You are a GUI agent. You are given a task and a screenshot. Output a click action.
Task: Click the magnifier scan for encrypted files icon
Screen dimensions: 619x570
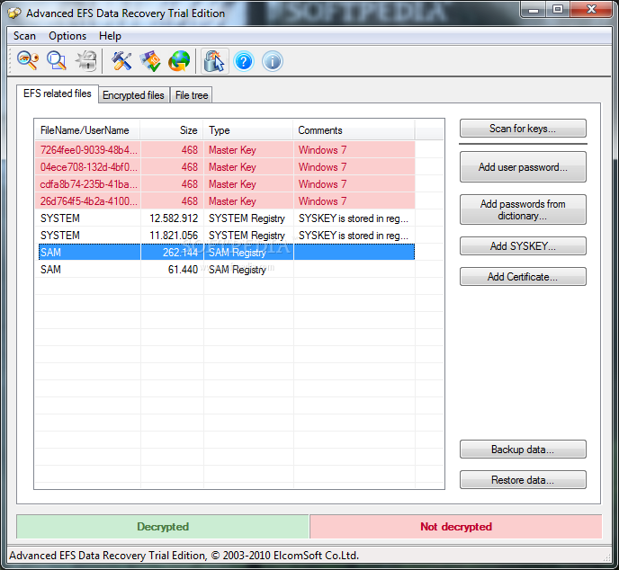click(x=57, y=61)
